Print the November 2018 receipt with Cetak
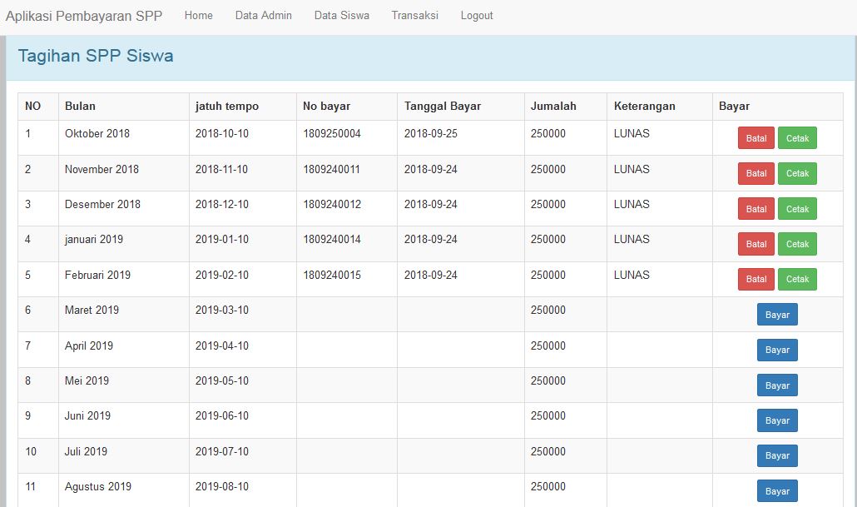The width and height of the screenshot is (857, 507). [x=797, y=173]
